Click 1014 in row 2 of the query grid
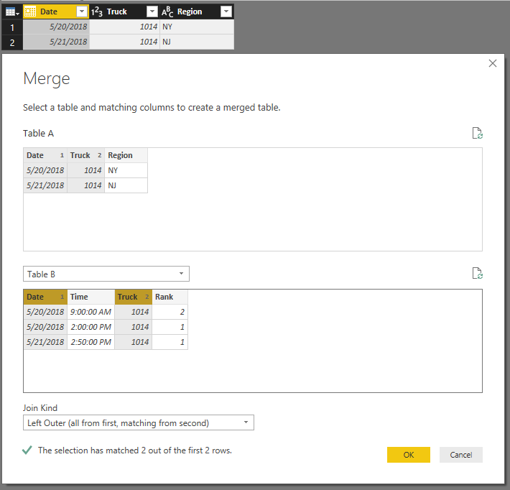510x490 pixels. click(124, 42)
